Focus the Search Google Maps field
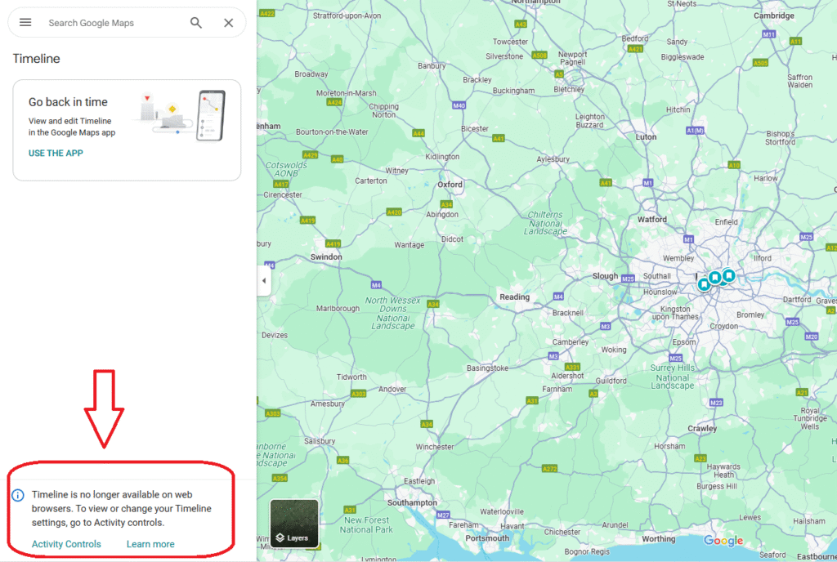The image size is (837, 562). [x=91, y=23]
